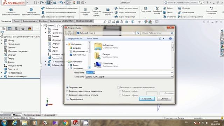
Task: Click the Save icon in SolidWorks toolbar
Action: pyautogui.click(x=48, y=2)
